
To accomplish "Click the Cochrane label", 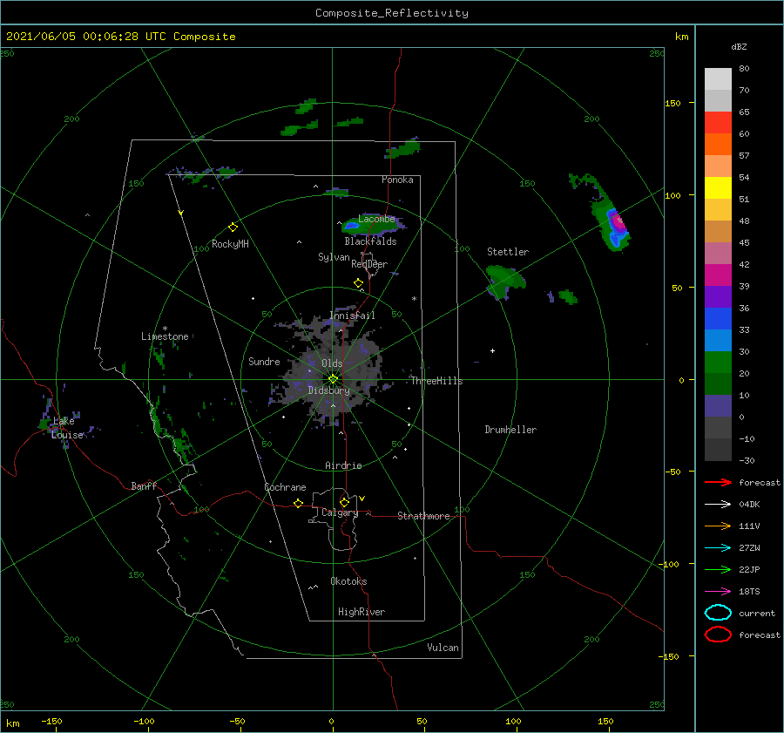I will [x=285, y=487].
